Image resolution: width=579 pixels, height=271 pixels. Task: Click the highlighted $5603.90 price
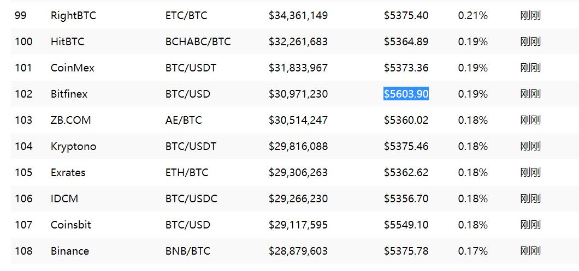(406, 94)
